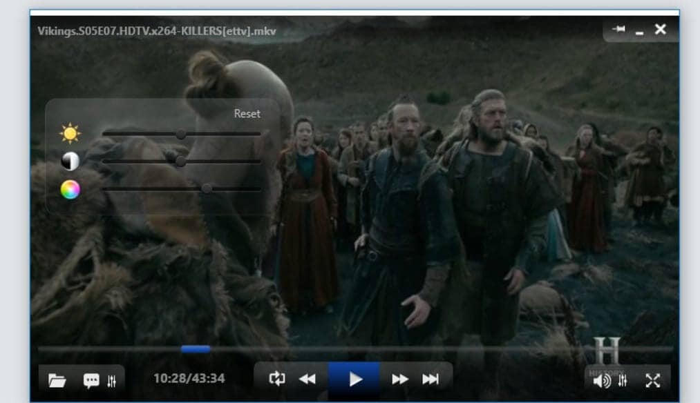The image size is (700, 403).
Task: Skip to the next track
Action: (x=431, y=379)
